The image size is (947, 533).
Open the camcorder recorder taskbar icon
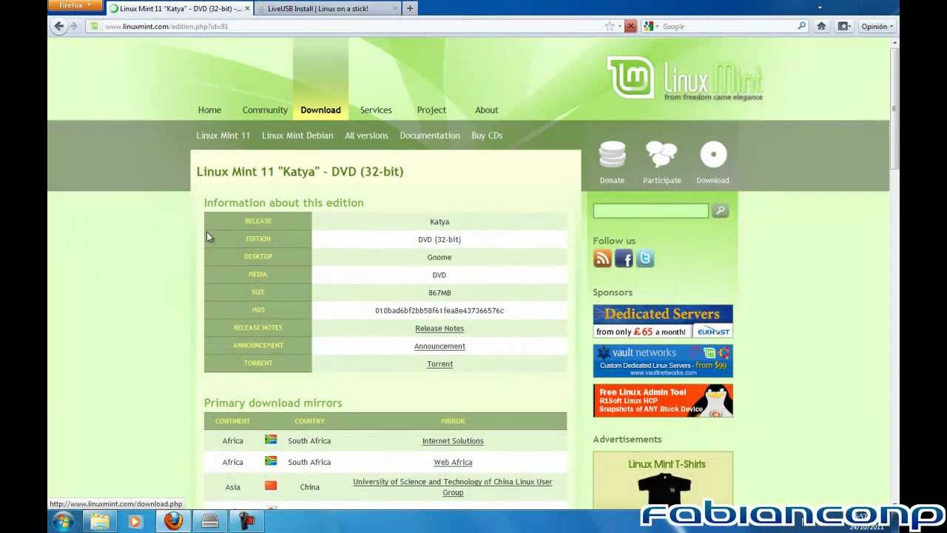coord(247,522)
